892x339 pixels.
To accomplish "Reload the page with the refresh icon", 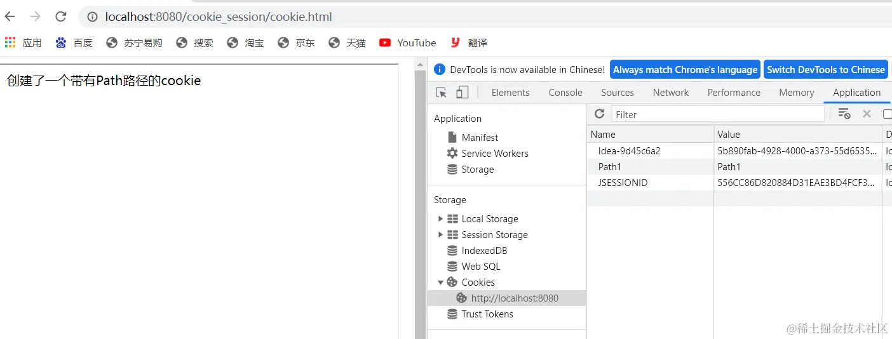I will pos(61,17).
